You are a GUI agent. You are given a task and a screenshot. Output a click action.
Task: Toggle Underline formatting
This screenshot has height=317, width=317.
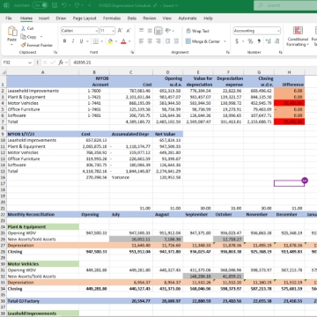click(81, 41)
